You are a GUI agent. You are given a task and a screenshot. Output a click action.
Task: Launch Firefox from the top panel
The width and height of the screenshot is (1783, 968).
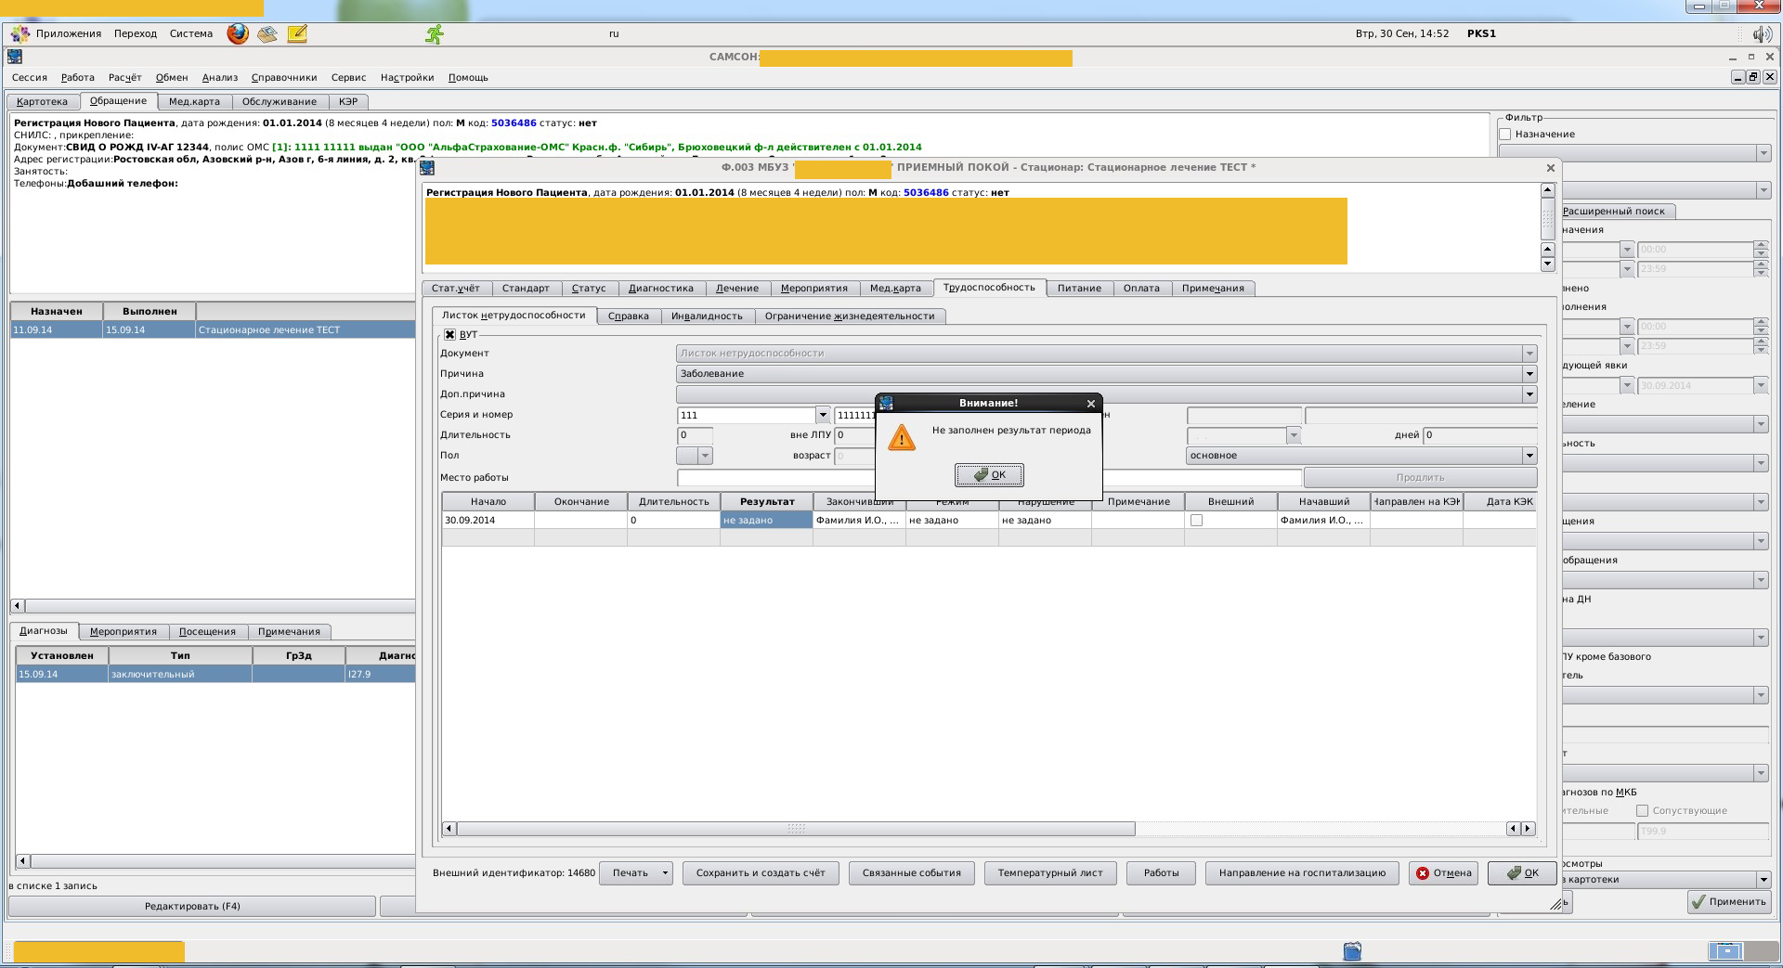point(238,34)
